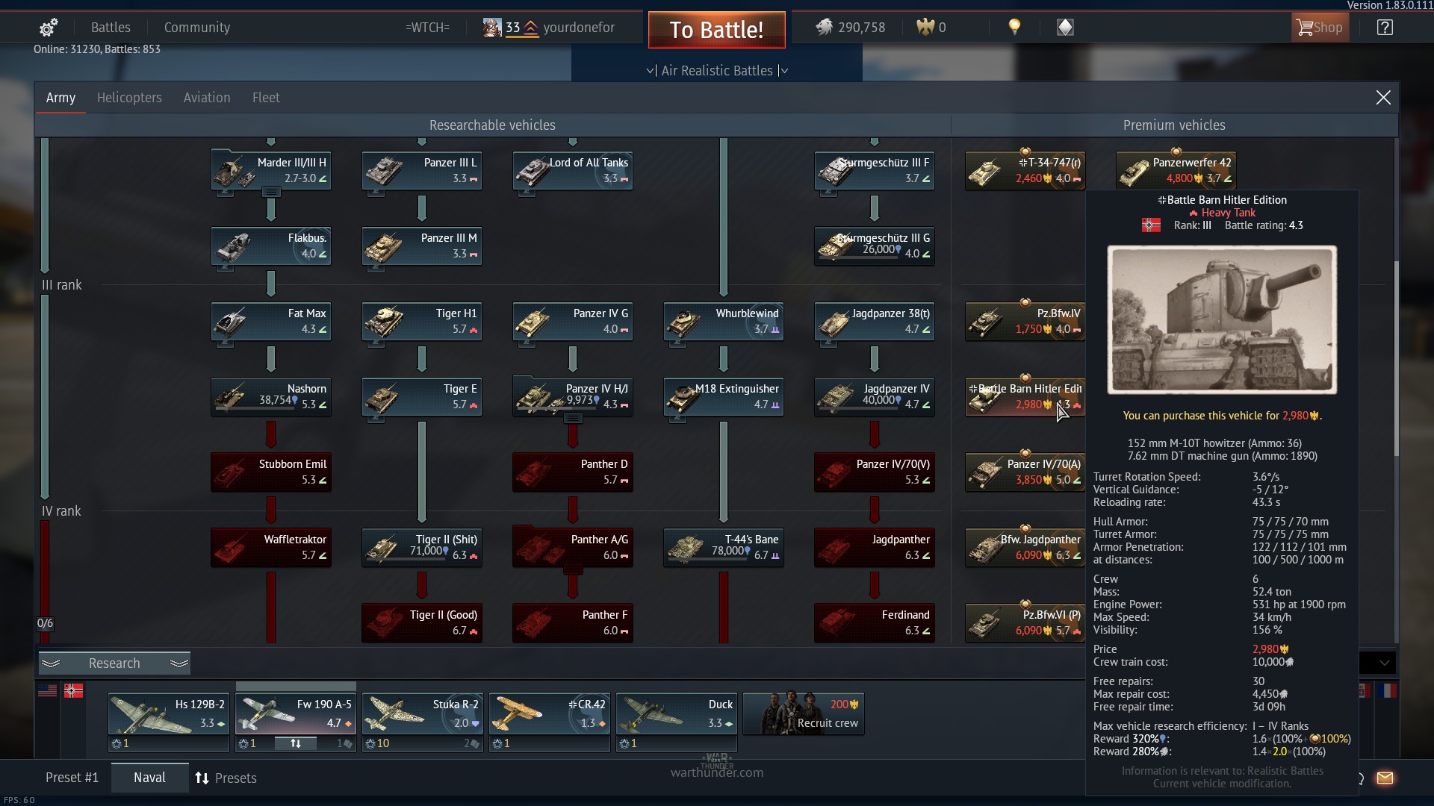The height and width of the screenshot is (806, 1434).
Task: Expand game mode selector right chevron
Action: pos(783,71)
